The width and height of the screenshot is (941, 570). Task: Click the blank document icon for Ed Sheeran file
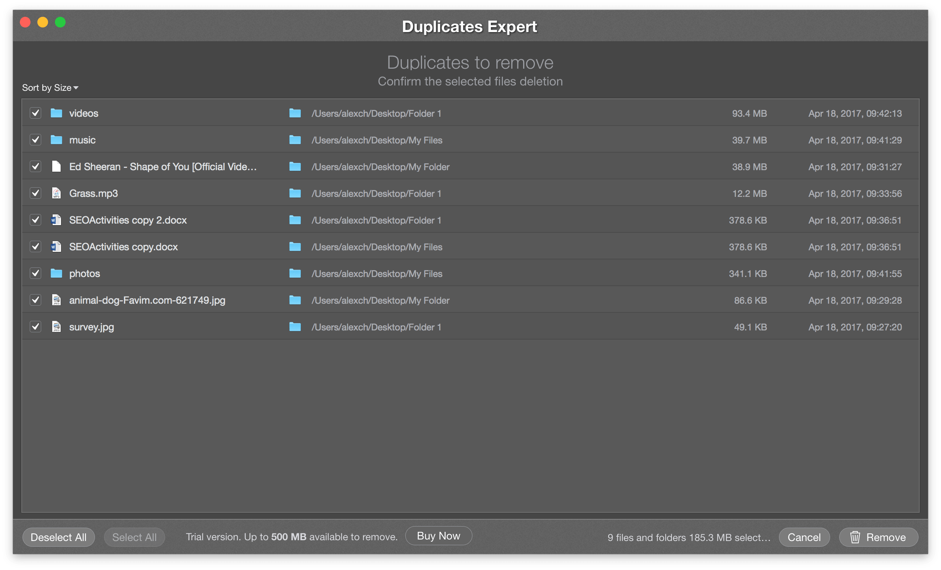click(56, 167)
